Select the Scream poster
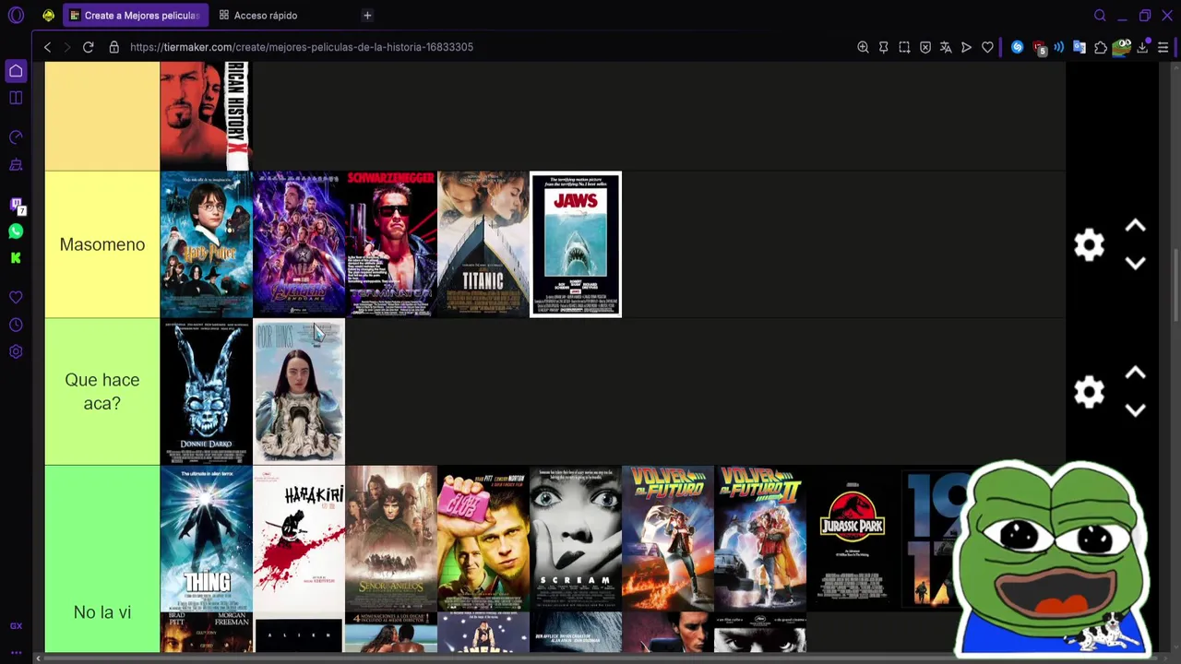 coord(576,539)
